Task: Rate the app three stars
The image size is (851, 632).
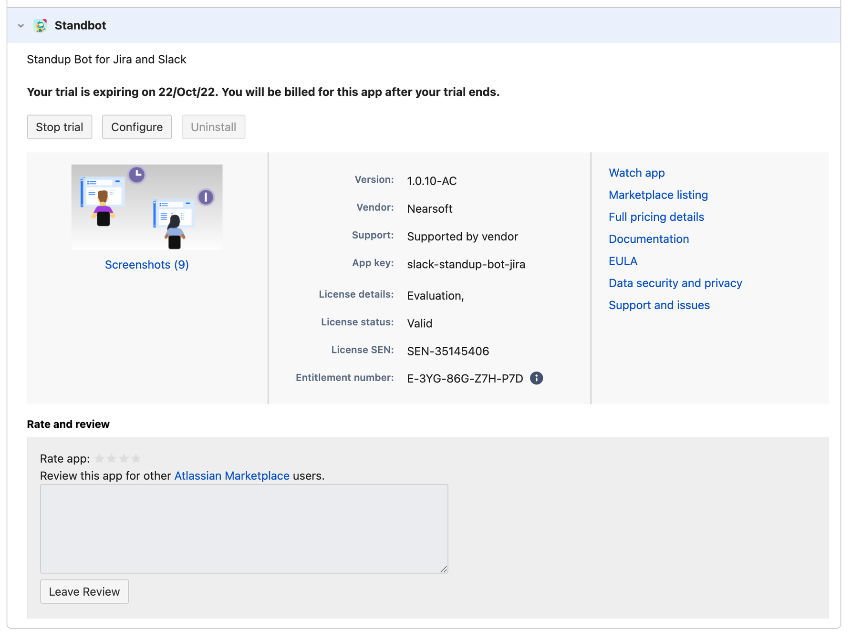Action: [124, 458]
